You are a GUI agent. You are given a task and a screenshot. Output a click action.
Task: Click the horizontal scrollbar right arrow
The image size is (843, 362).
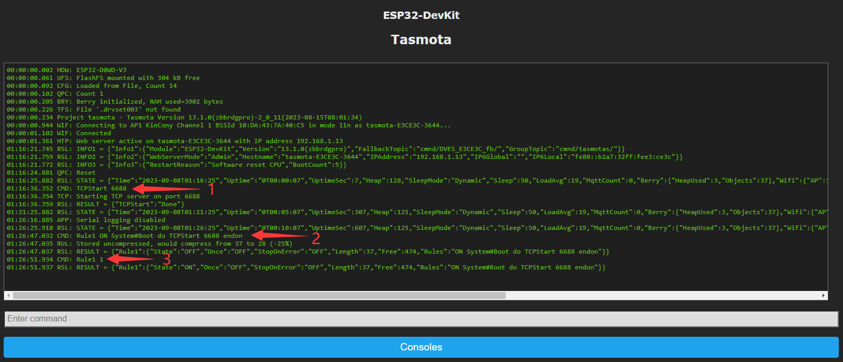[x=823, y=296]
